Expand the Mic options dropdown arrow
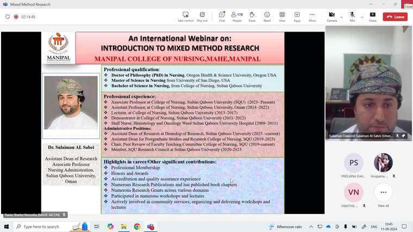This screenshot has height=232, width=413. [362, 17]
